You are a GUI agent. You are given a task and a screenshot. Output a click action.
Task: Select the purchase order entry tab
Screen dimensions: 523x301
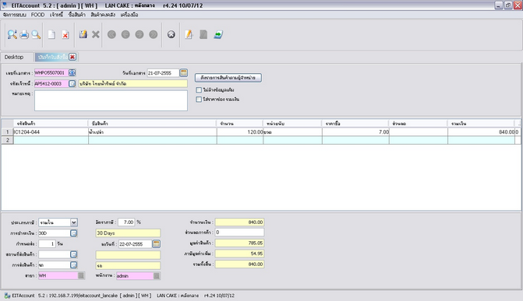[52, 57]
